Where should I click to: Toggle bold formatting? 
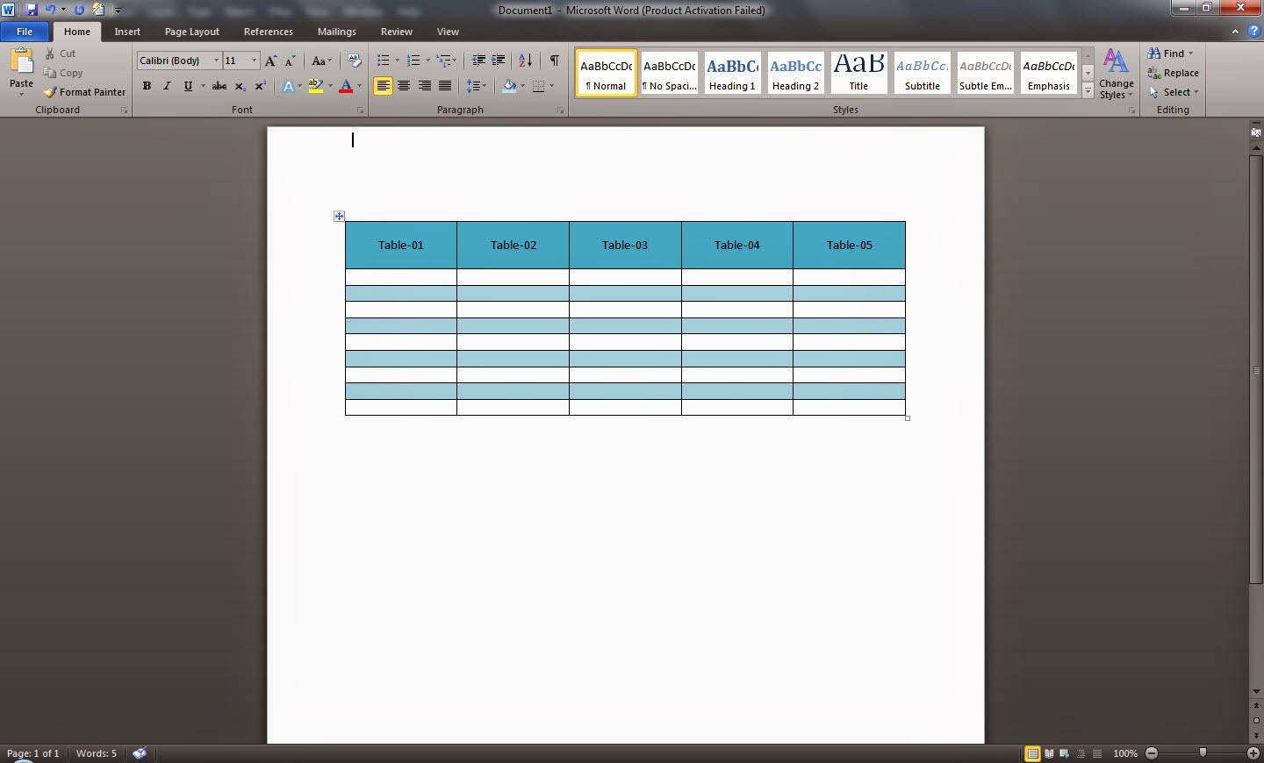147,86
